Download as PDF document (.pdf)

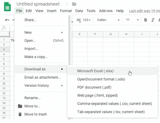(112, 87)
